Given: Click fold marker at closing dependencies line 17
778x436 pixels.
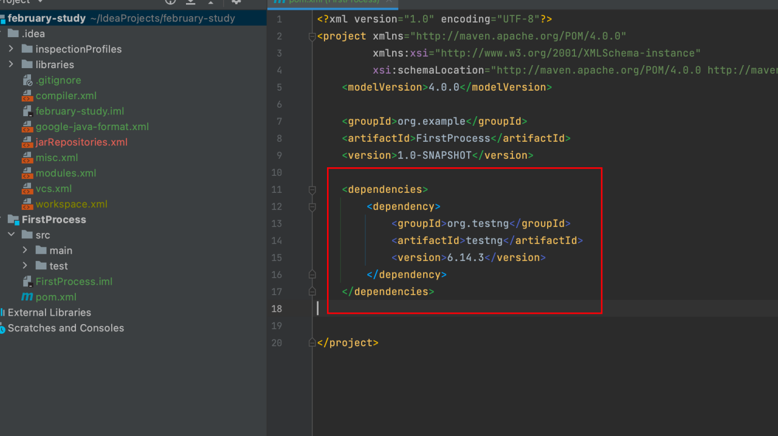Looking at the screenshot, I should coord(312,292).
